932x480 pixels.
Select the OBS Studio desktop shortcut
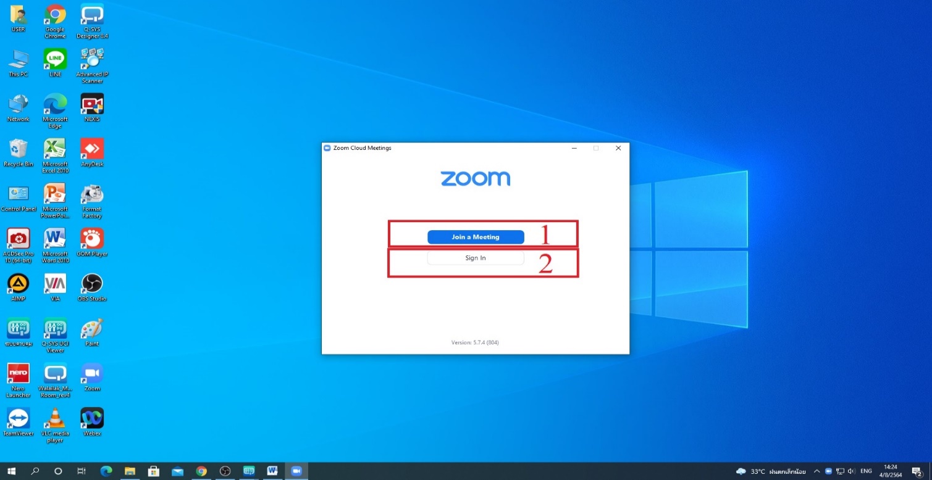point(92,288)
